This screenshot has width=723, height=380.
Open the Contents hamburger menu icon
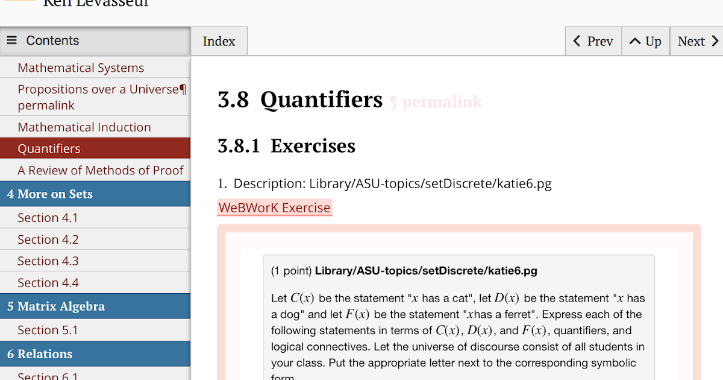pos(12,40)
